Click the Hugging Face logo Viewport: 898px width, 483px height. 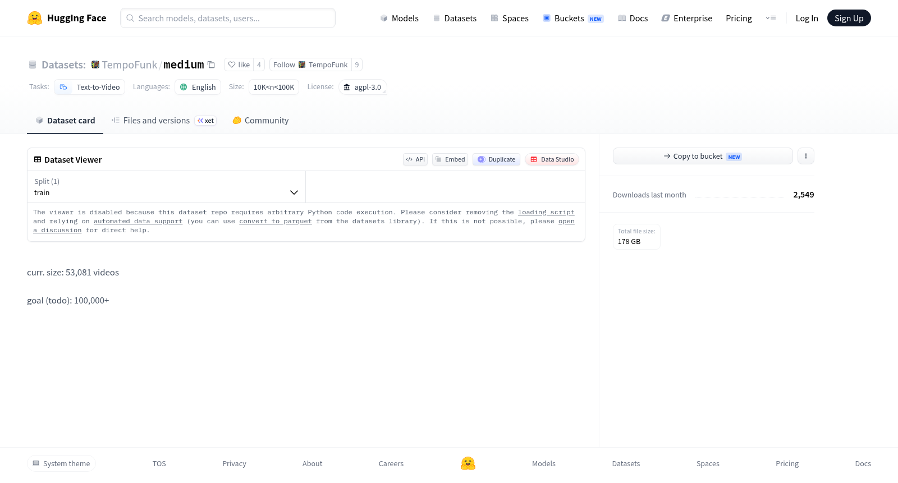pos(67,18)
